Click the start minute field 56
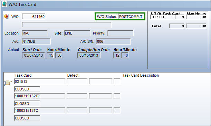Screen dimensions: 211x126 59,55
